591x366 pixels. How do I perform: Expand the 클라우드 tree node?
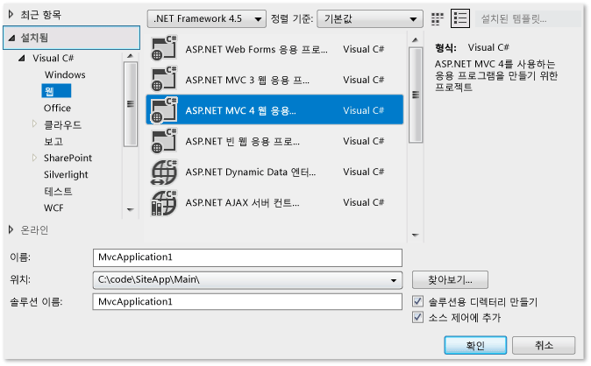point(34,123)
